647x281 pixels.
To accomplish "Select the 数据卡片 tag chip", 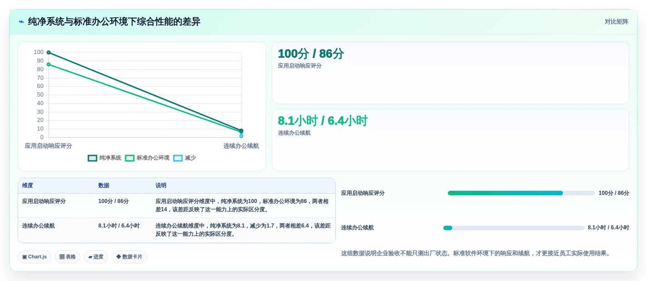I will click(x=129, y=257).
